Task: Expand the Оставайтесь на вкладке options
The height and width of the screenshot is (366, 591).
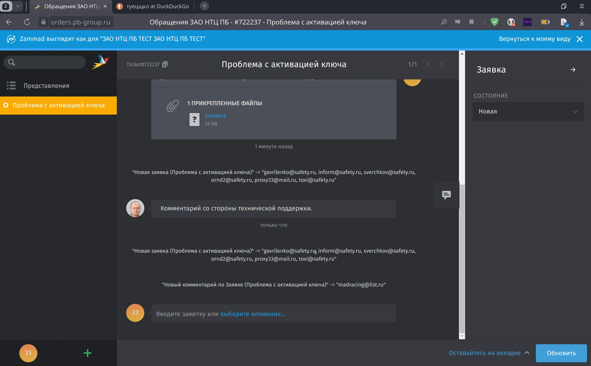Action: [x=489, y=353]
